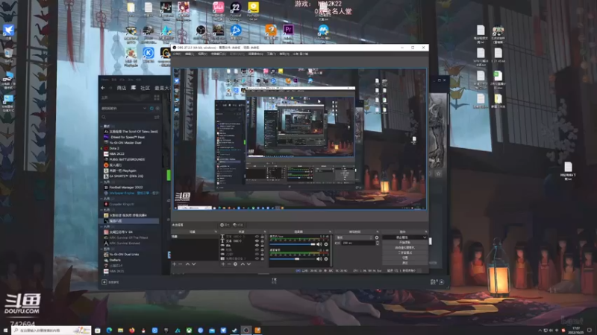Move the OBS scene up
597x335 pixels.
pyautogui.click(x=187, y=264)
